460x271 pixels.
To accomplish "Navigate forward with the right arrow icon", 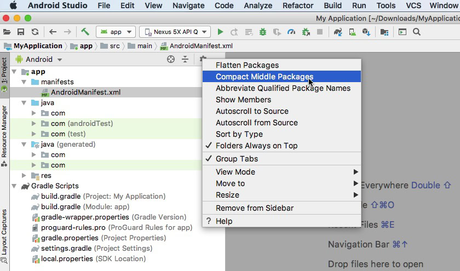I will click(x=67, y=32).
